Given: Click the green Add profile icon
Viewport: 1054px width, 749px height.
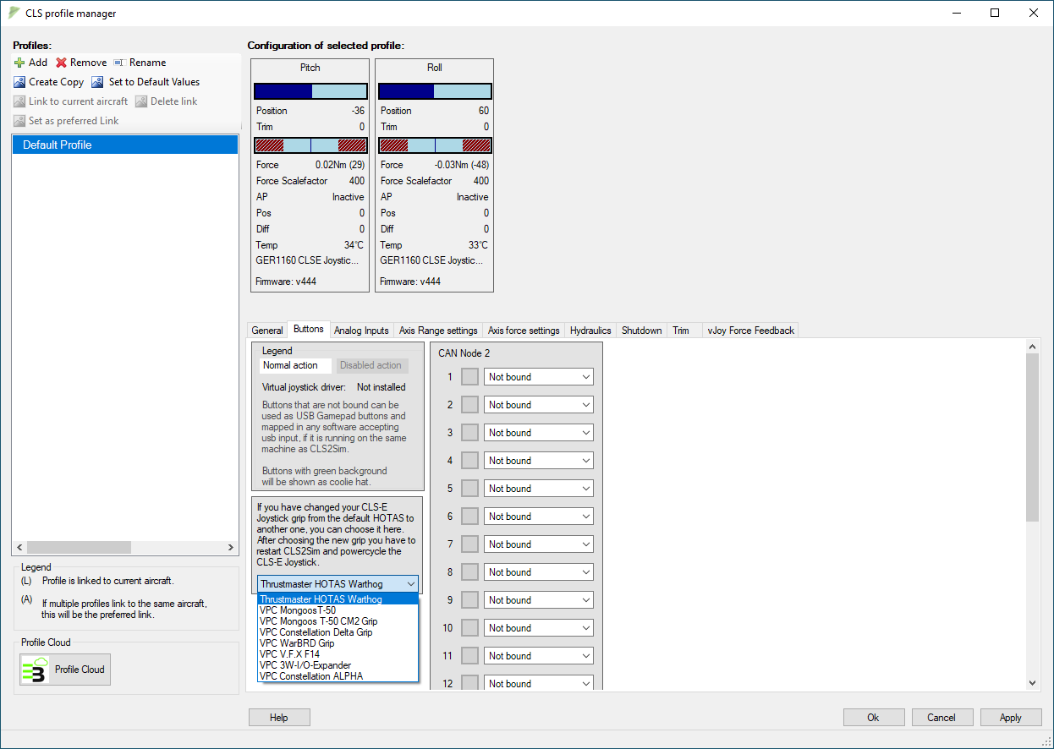Looking at the screenshot, I should tap(19, 63).
